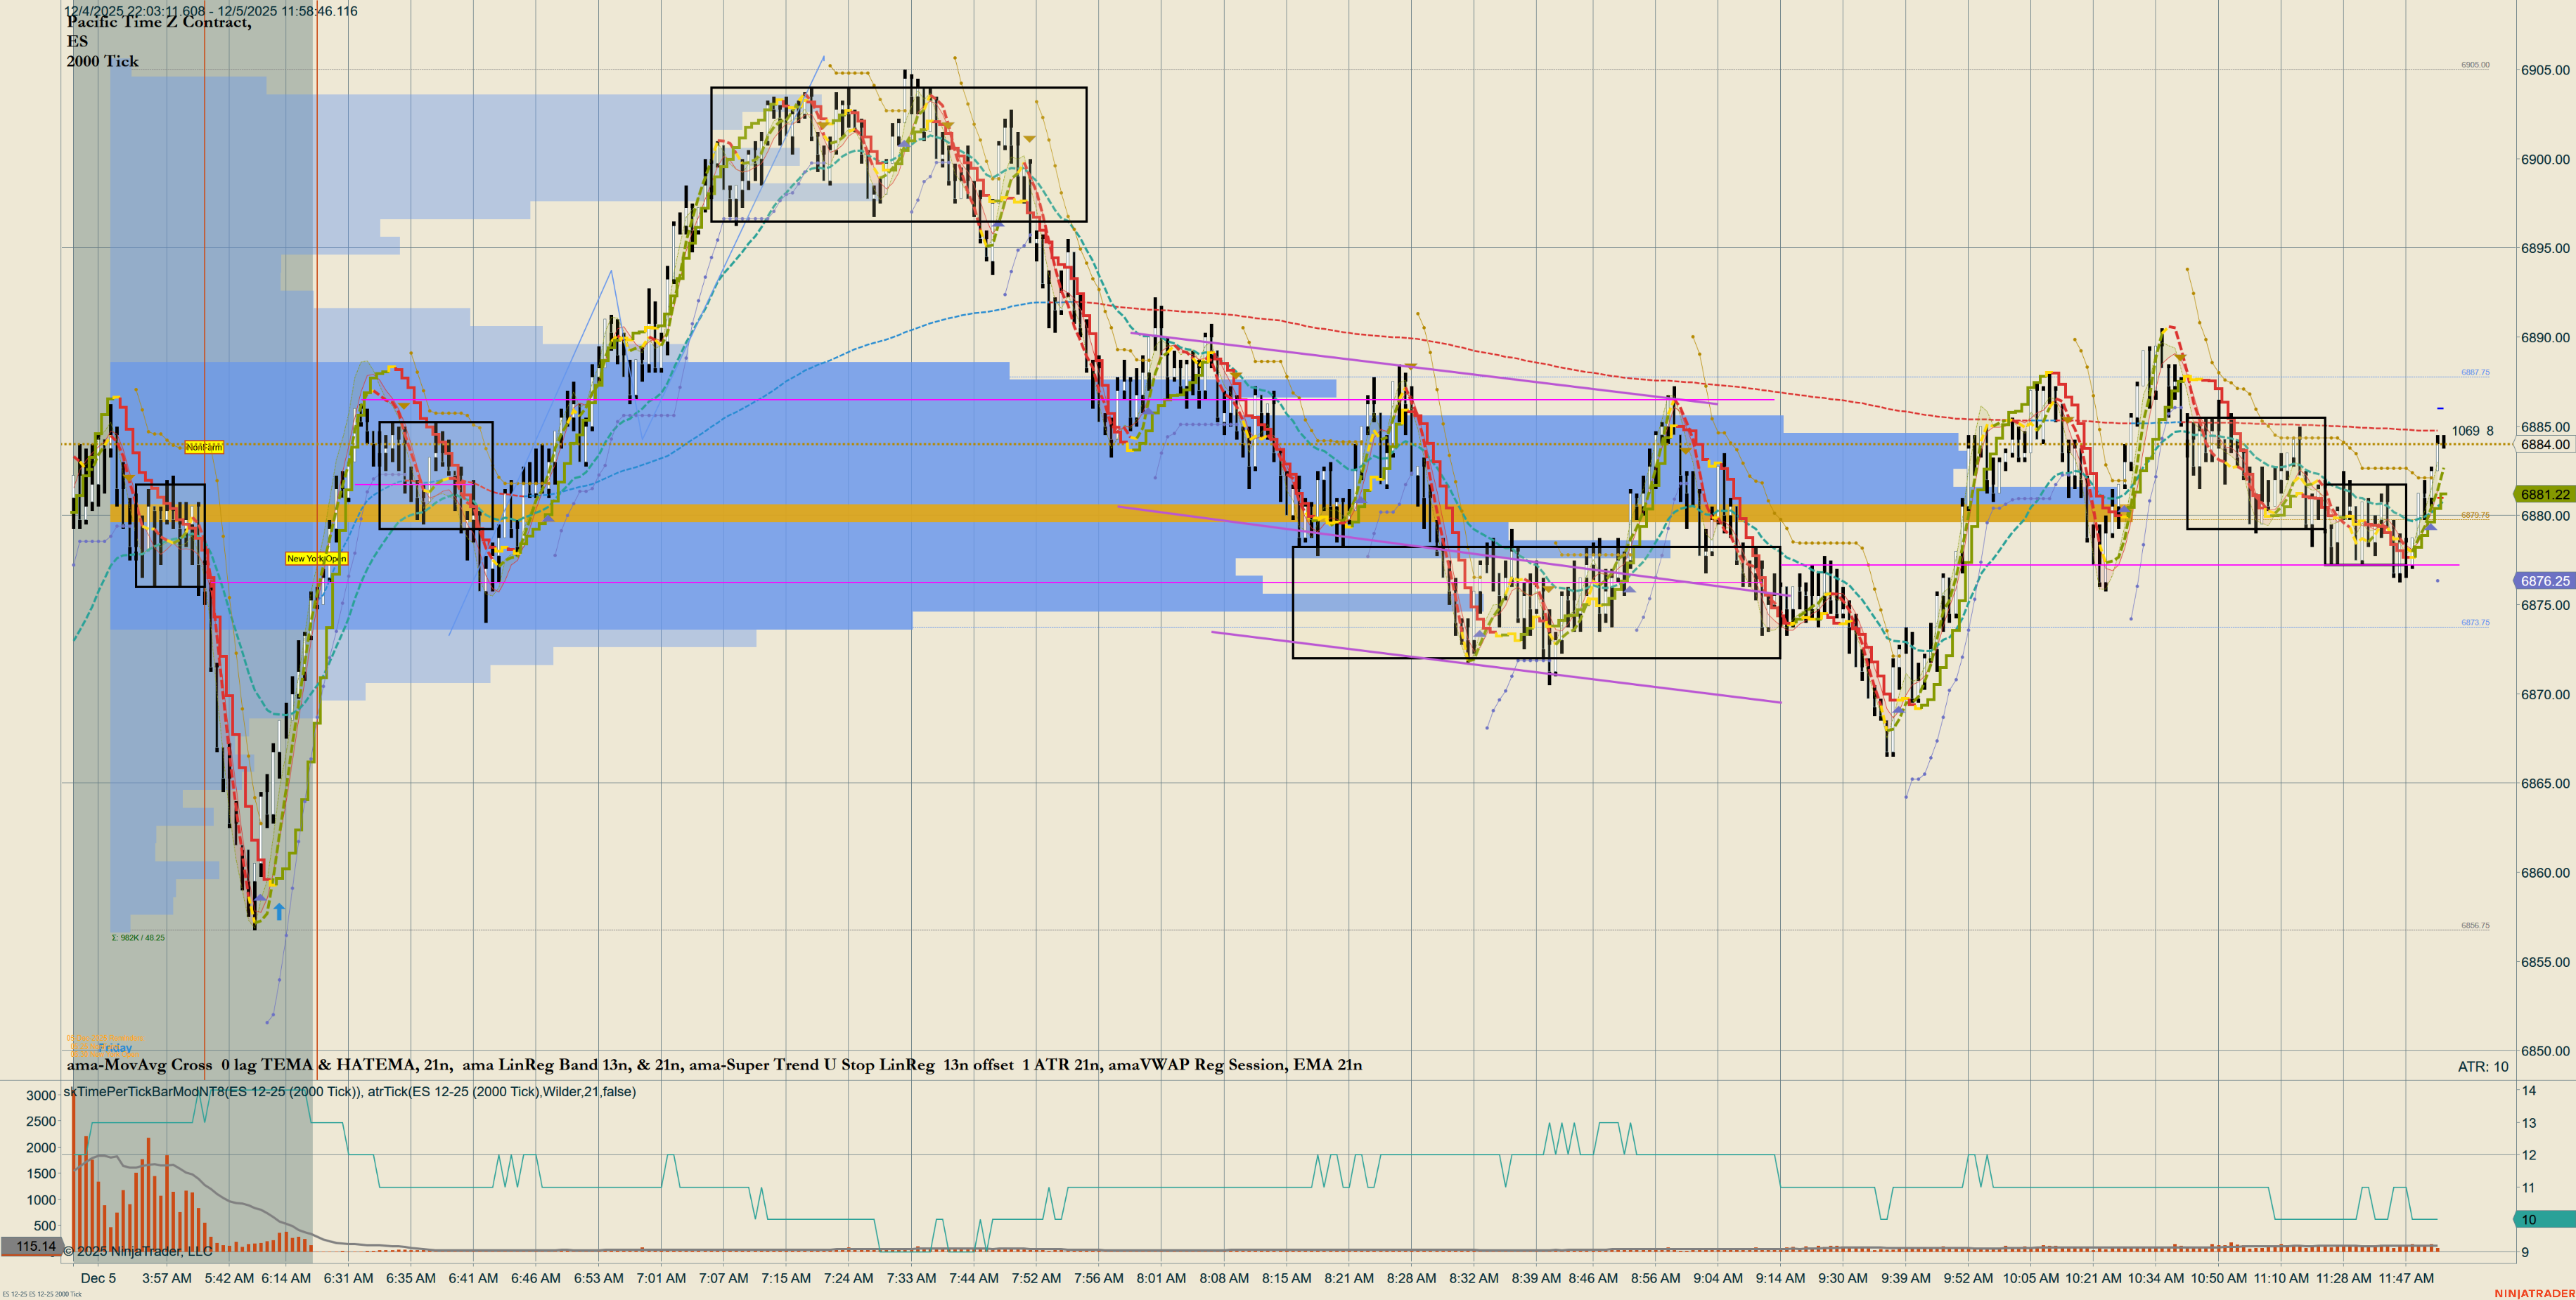Click the 10:05 AM time axis label

click(x=2030, y=1278)
